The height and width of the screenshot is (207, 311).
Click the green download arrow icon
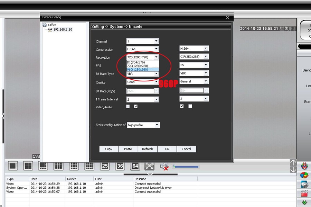pos(304,203)
